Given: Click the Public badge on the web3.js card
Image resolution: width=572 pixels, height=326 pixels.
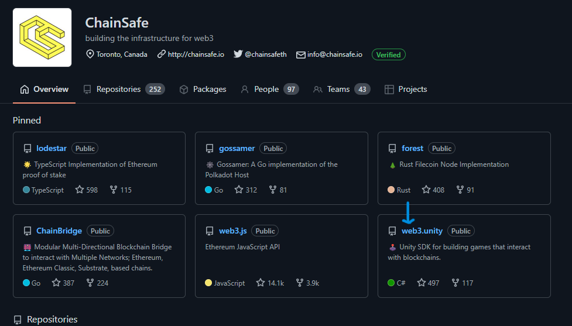Looking at the screenshot, I should [x=265, y=231].
